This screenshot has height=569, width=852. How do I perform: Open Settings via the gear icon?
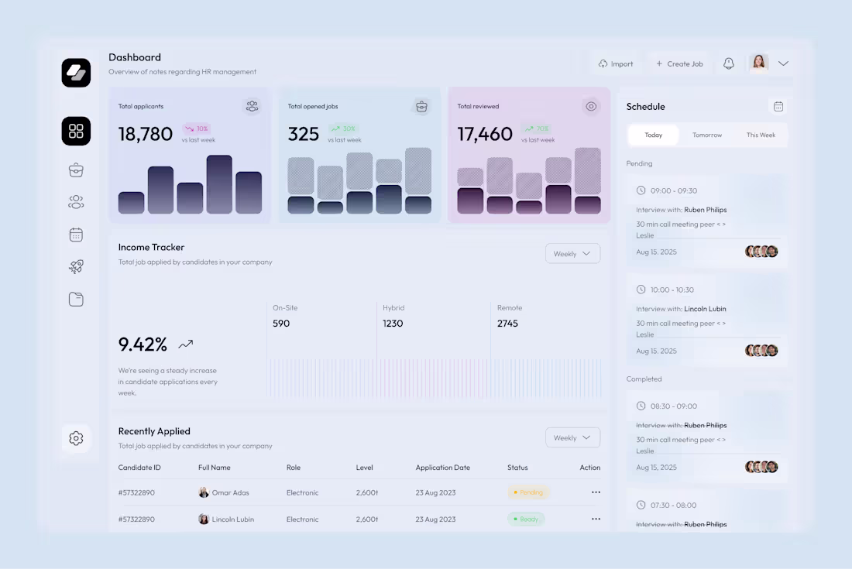75,438
